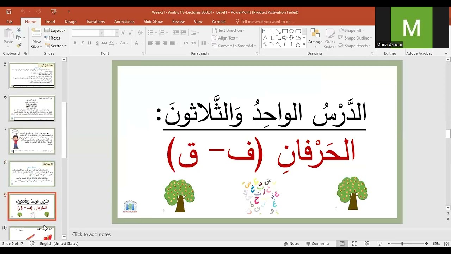Open the File menu
The height and width of the screenshot is (254, 451).
[10, 22]
